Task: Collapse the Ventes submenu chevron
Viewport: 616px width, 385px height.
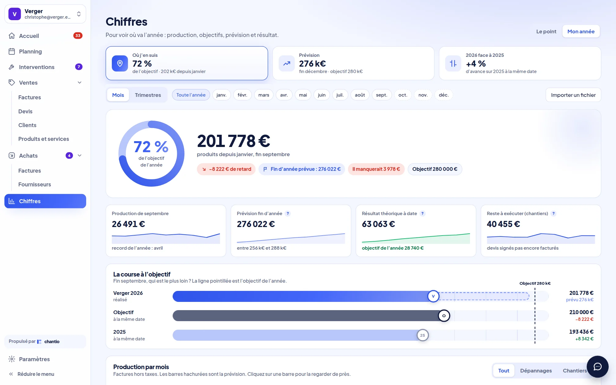Action: click(80, 82)
